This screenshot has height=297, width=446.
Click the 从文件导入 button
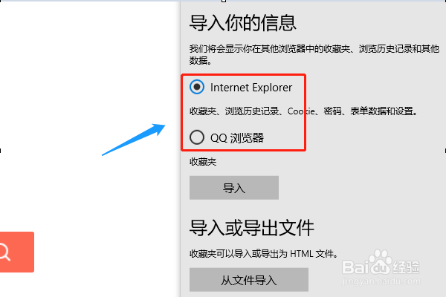(249, 280)
